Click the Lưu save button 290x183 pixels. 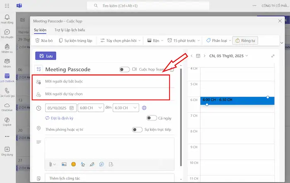click(46, 56)
